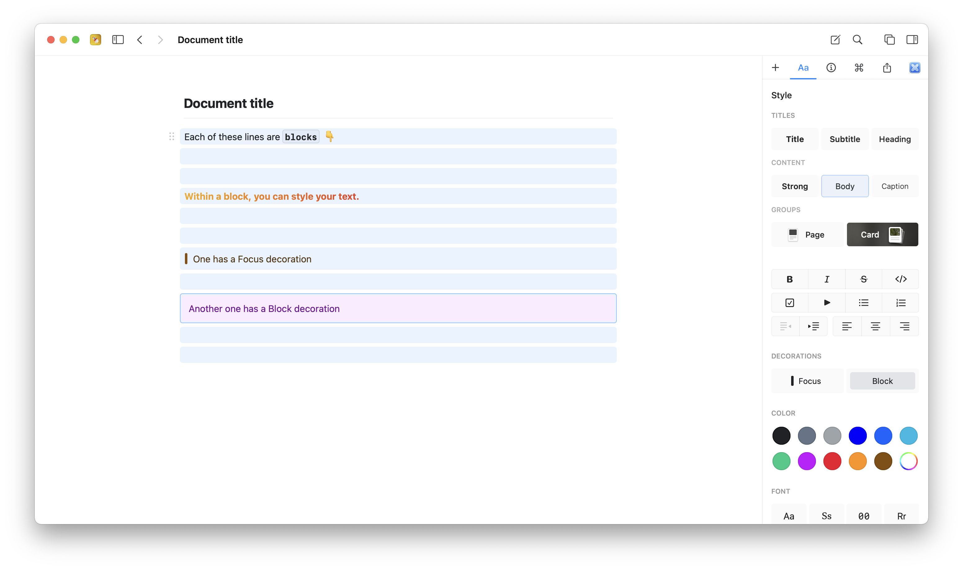Open the document info panel
This screenshot has height=570, width=963.
[831, 68]
